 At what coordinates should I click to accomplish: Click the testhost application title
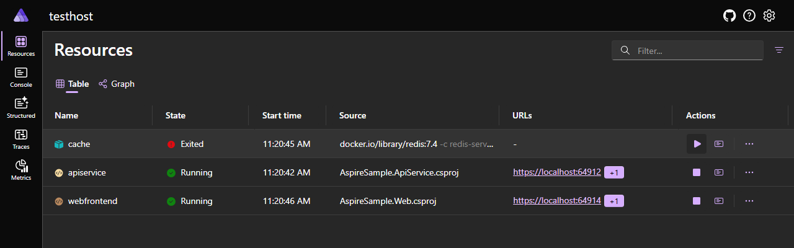click(71, 16)
